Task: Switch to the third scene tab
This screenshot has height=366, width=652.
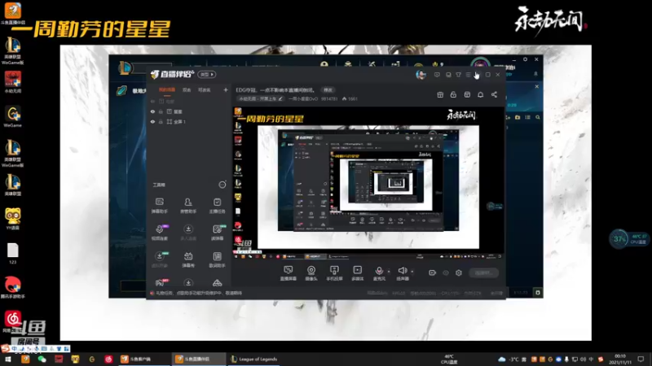Action: pos(204,89)
